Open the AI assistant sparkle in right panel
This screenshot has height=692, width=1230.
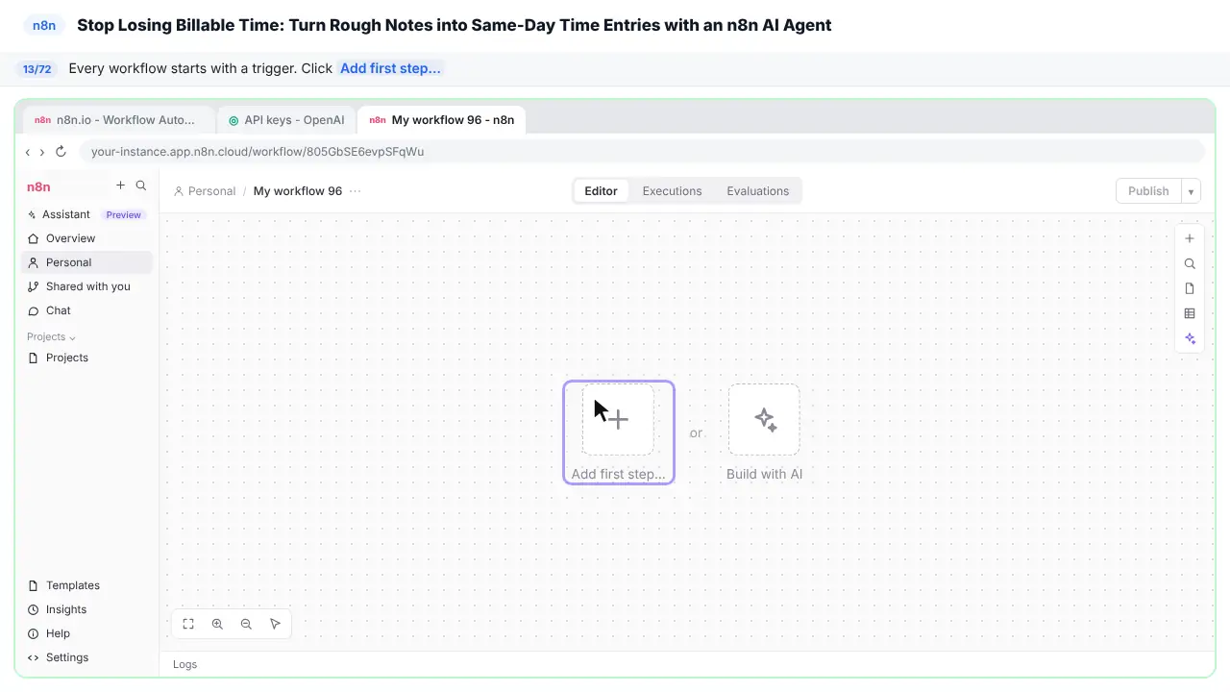(1190, 338)
